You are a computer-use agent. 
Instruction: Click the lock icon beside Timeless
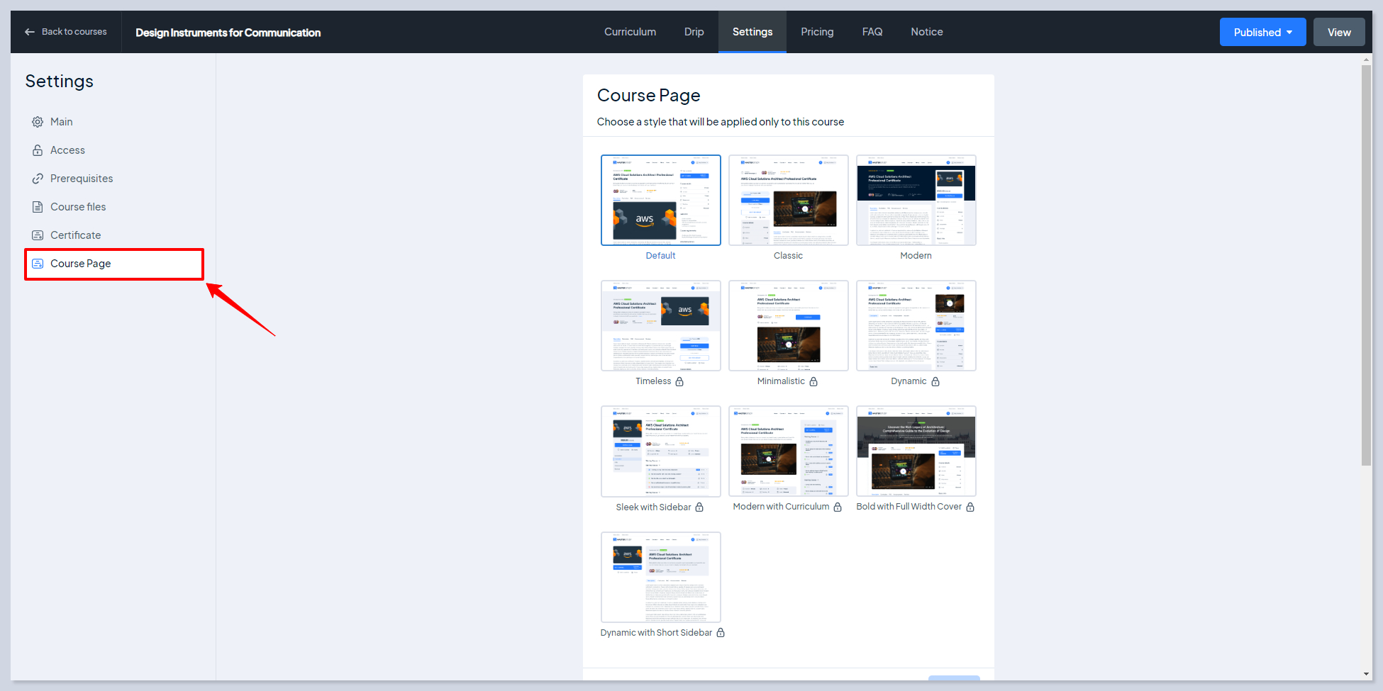tap(679, 381)
